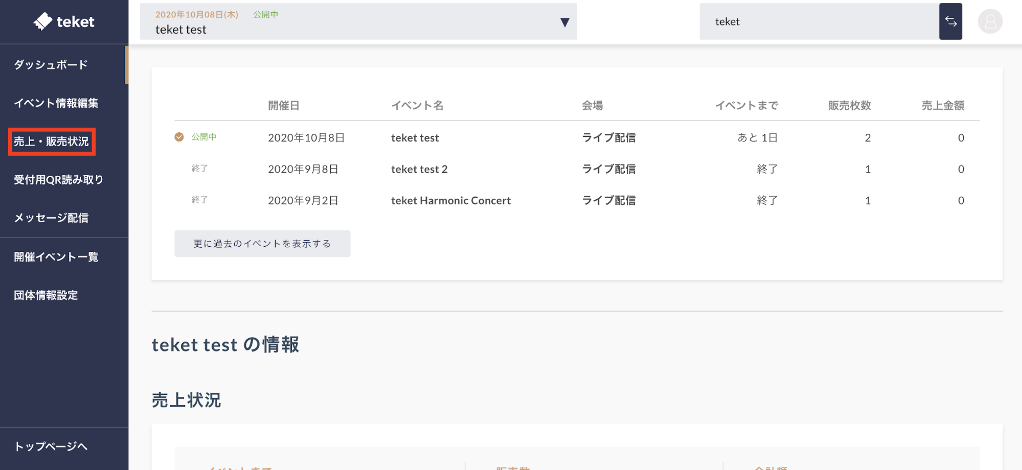Click ライブ配信 venue for teket test 2

click(x=608, y=169)
